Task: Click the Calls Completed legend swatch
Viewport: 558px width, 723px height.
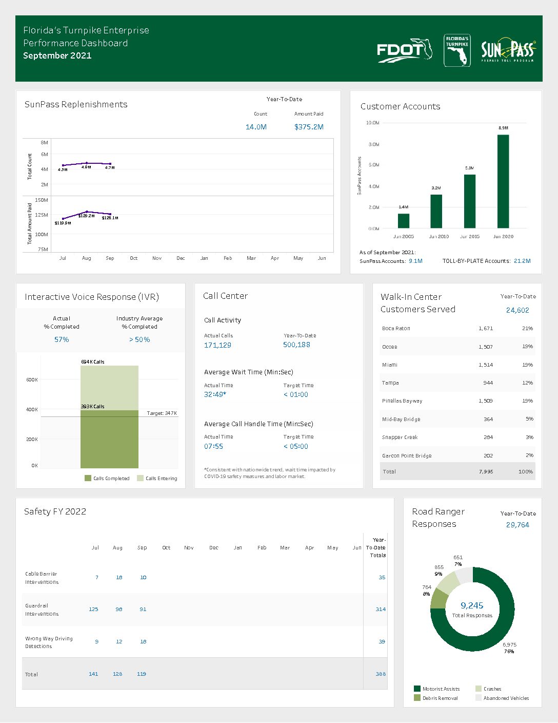Action: point(88,478)
